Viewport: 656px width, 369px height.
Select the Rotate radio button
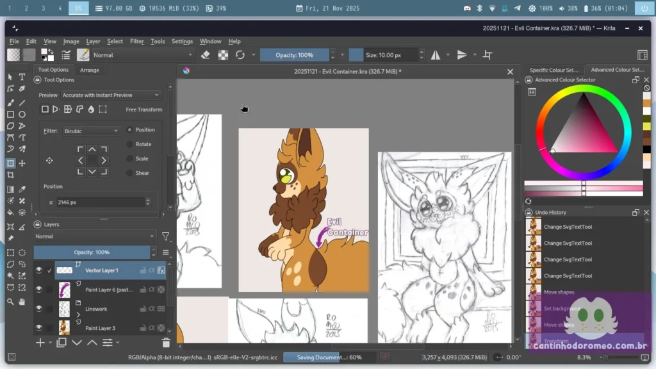[x=130, y=144]
